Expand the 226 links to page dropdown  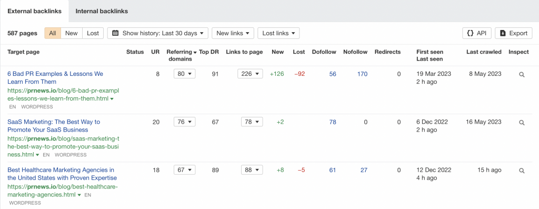(x=250, y=74)
